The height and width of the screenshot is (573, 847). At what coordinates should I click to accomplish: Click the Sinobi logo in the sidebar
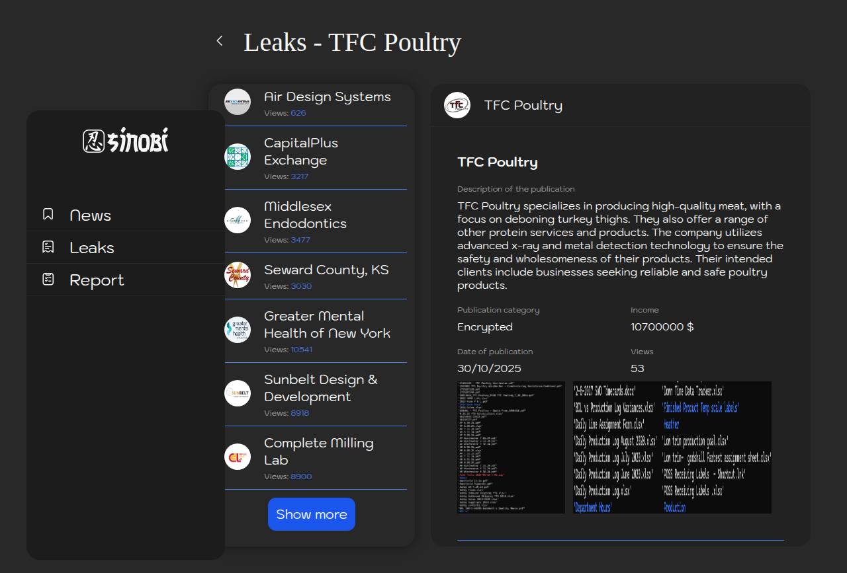(x=126, y=140)
